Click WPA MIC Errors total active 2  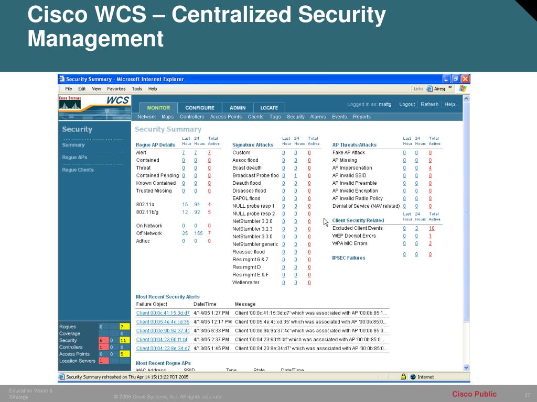[430, 243]
